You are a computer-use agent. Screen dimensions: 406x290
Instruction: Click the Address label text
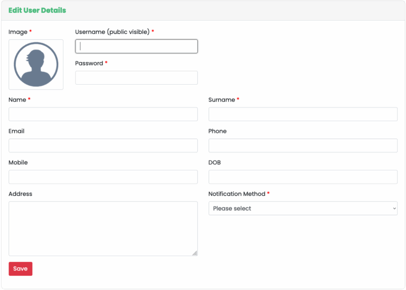pyautogui.click(x=20, y=194)
